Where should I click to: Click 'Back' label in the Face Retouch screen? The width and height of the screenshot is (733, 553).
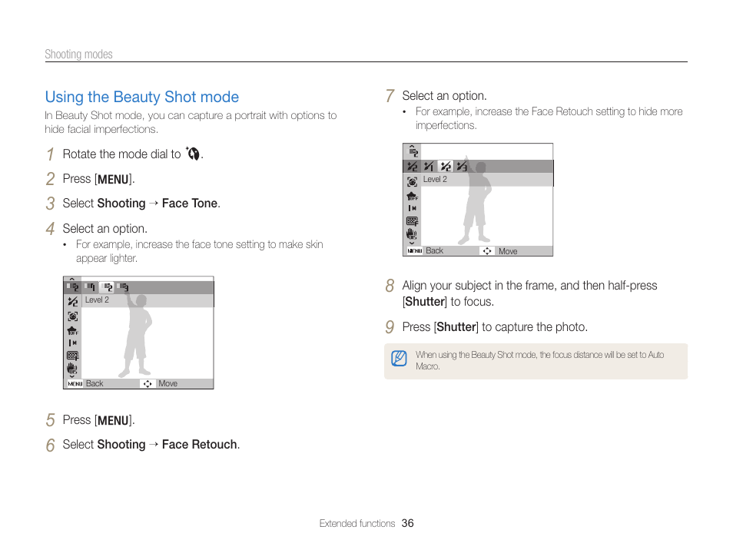pyautogui.click(x=434, y=250)
